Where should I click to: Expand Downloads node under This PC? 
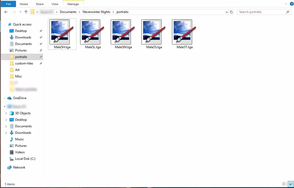(6, 133)
